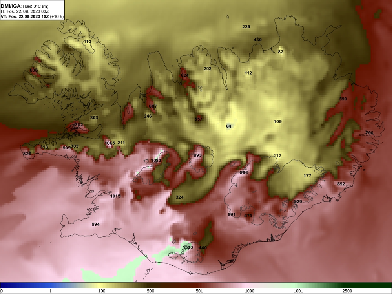The image size is (392, 294).
Task: Click the 'DMI/IGA: Hæð 0°C (m)' title line
Action: point(25,6)
